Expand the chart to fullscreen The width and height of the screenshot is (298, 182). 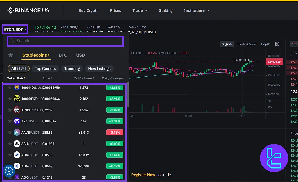(277, 44)
